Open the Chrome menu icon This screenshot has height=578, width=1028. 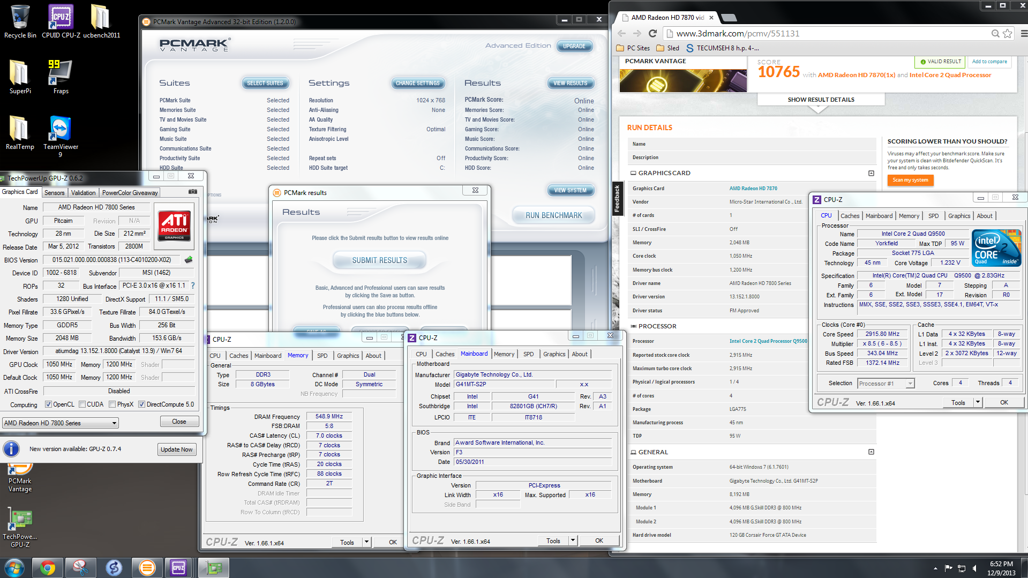click(x=1023, y=33)
